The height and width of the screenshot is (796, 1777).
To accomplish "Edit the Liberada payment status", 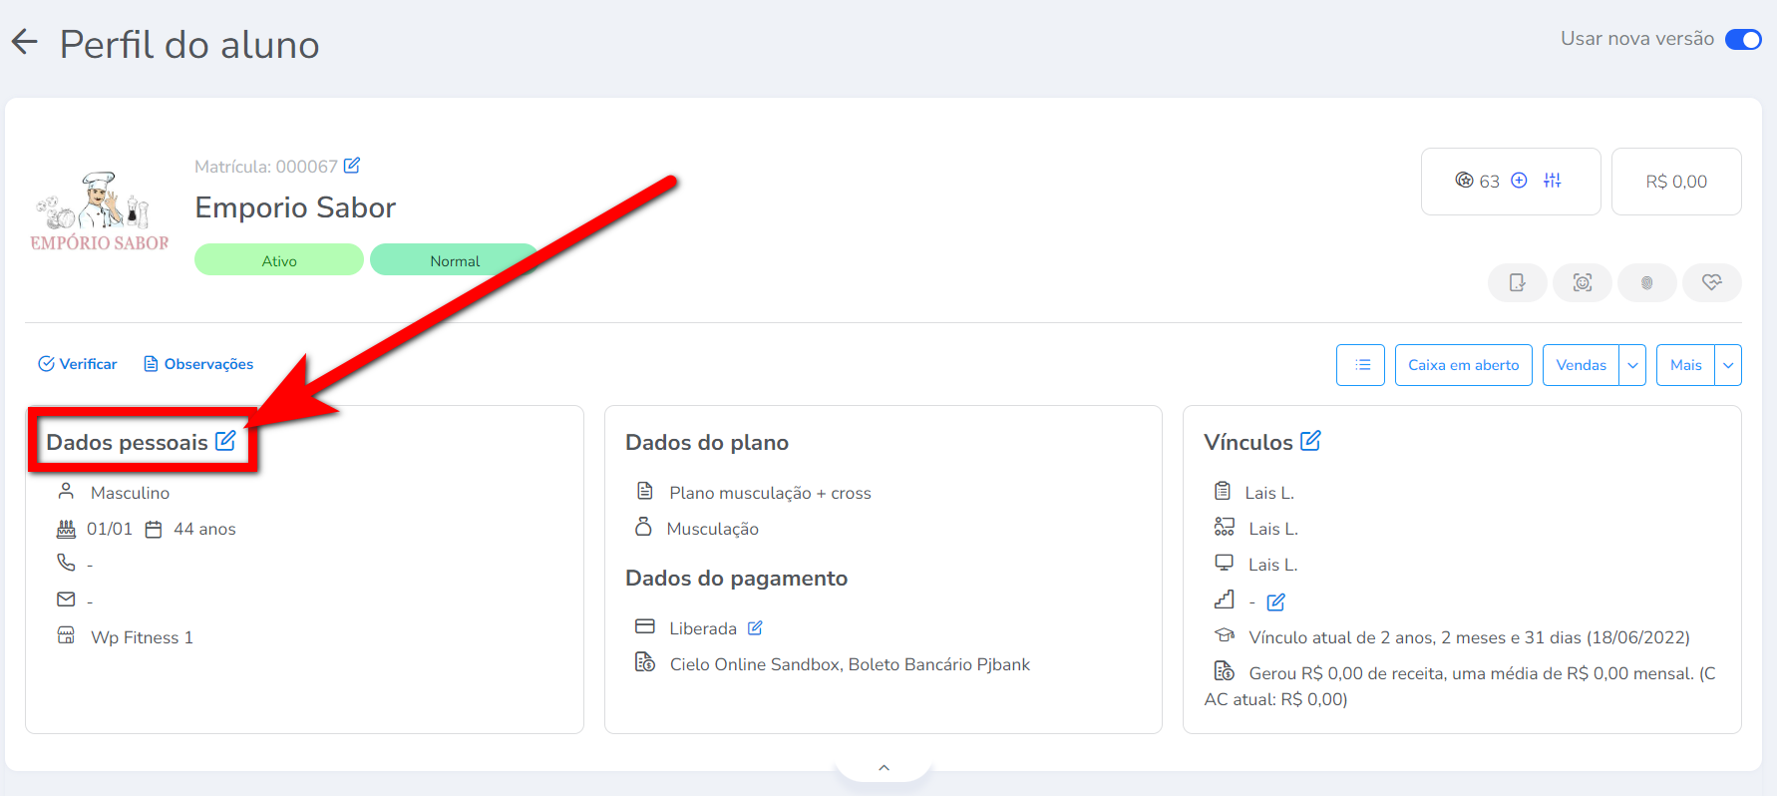I will 755,628.
